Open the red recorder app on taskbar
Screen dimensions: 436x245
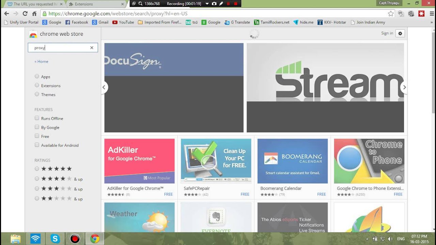75,239
